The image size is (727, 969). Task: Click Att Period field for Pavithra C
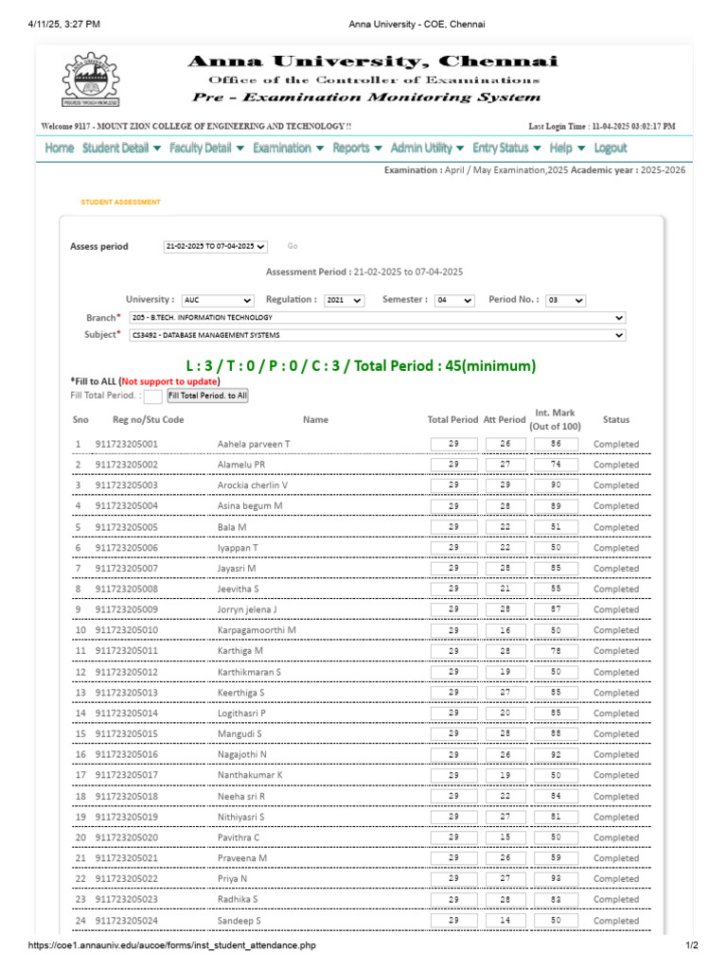coord(505,838)
